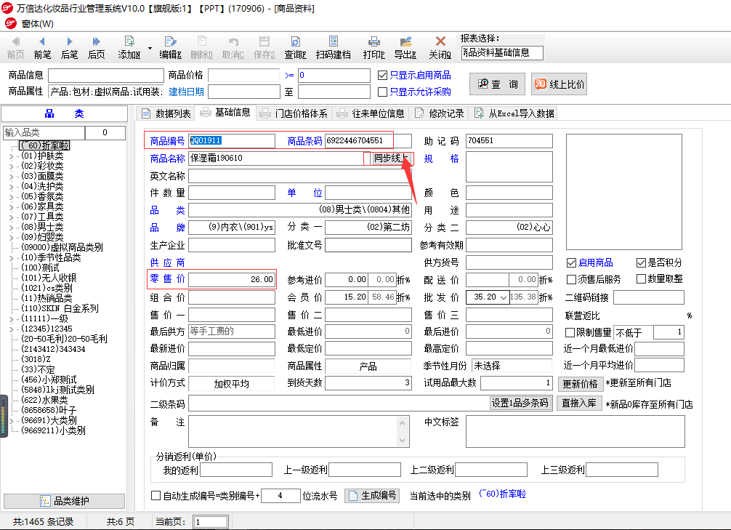
Task: Click 设置1品多条码 button
Action: [x=520, y=403]
